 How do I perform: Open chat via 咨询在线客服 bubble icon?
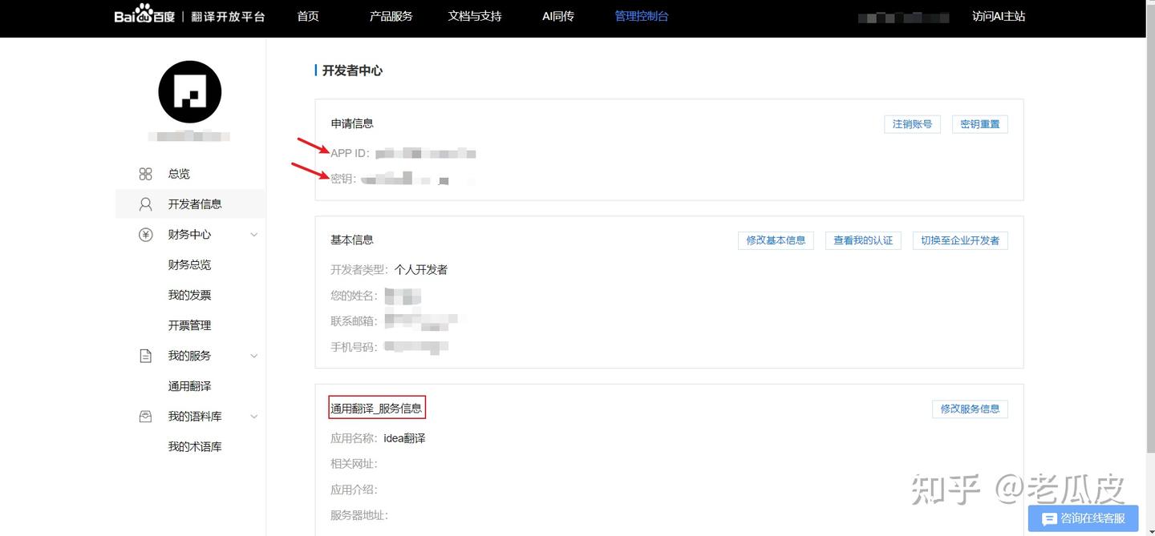(x=1049, y=518)
